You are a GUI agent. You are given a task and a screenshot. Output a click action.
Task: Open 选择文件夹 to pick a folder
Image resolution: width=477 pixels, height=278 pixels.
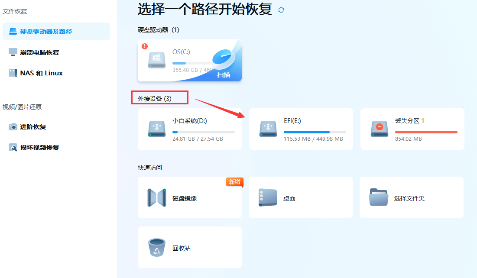pos(411,197)
